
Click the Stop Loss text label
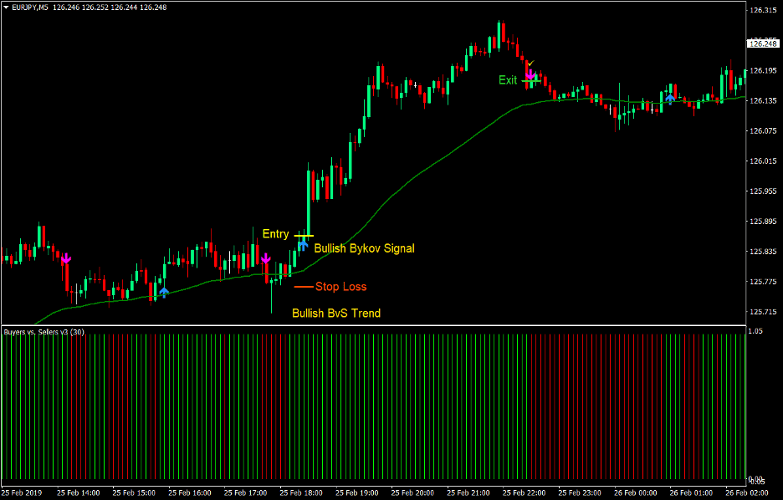point(340,287)
